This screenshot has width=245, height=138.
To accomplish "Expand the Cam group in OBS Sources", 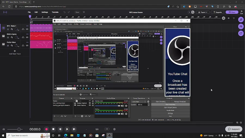I will pyautogui.click(x=74, y=101).
